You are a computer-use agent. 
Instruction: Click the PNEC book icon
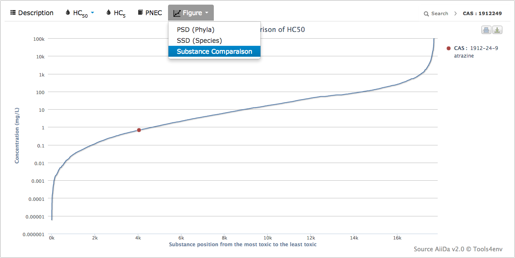(x=140, y=13)
